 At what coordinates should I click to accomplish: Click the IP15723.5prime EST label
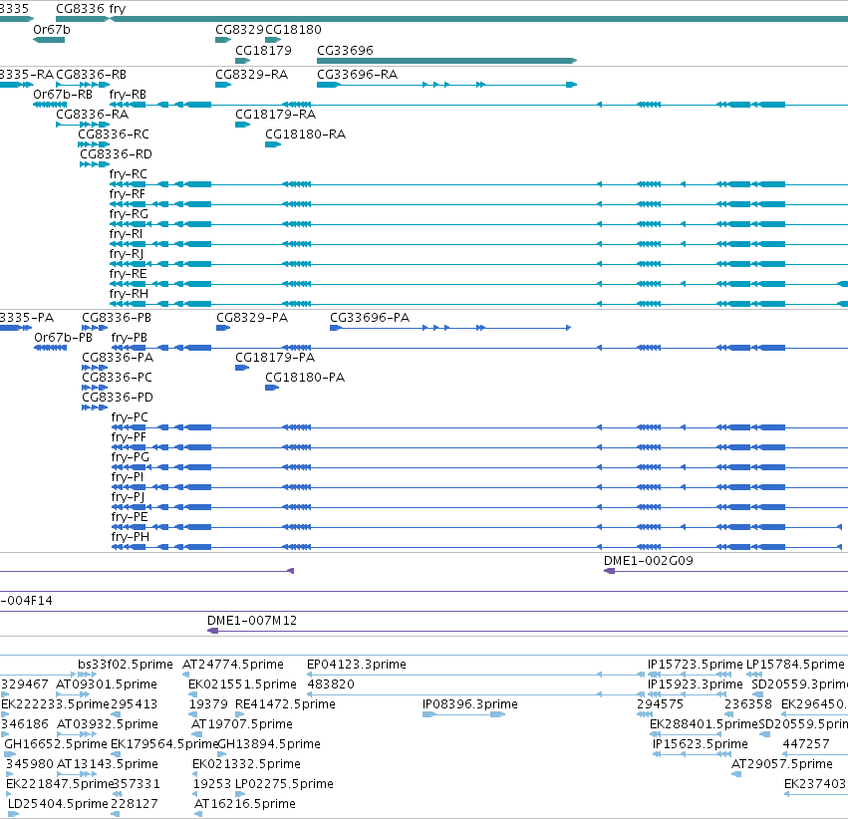695,665
